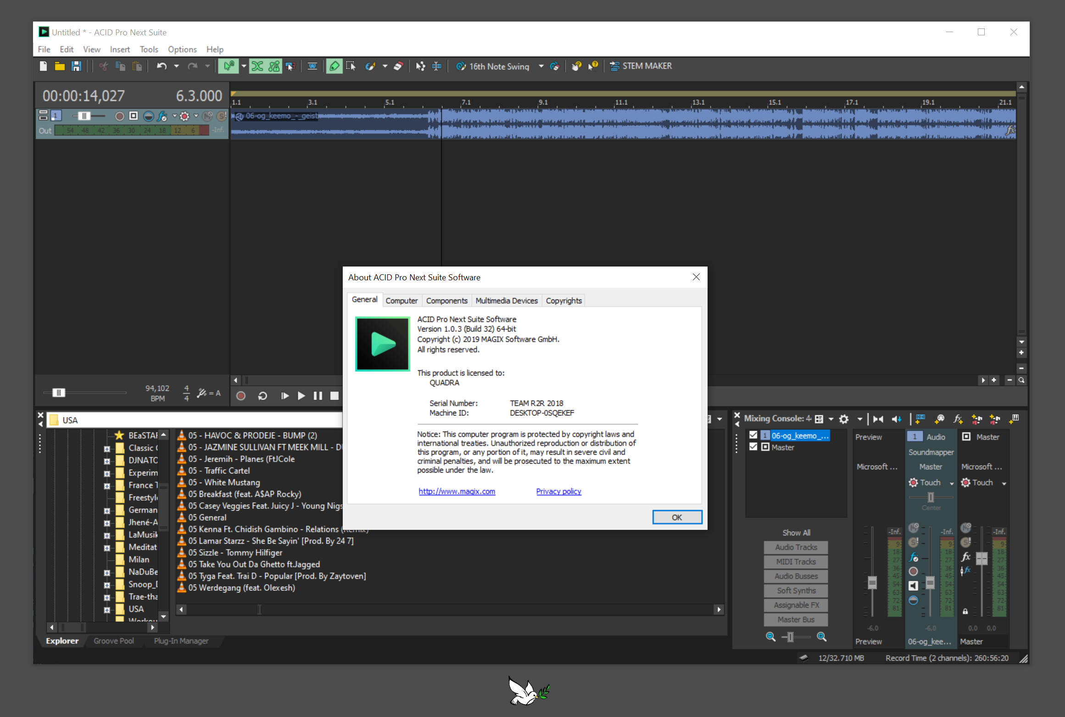
Task: Open STEM MAKER from the toolbar
Action: point(641,66)
